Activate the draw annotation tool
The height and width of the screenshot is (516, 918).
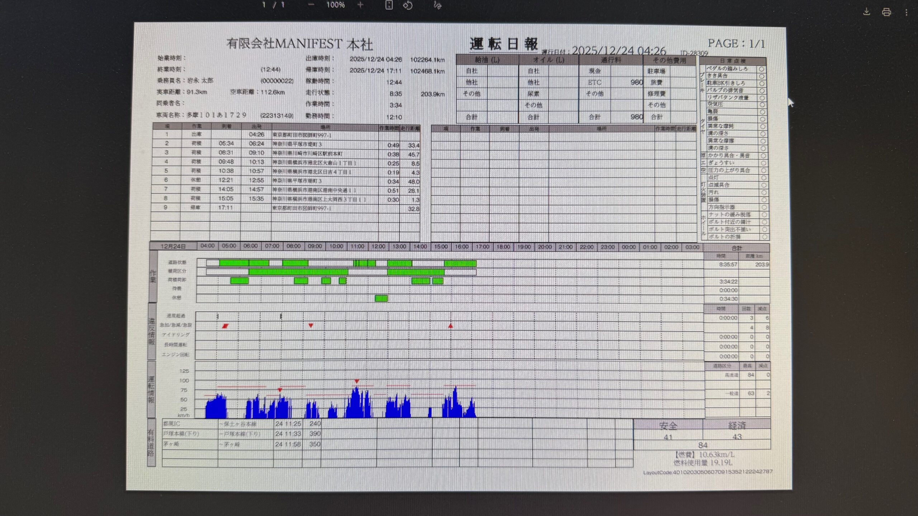[437, 5]
